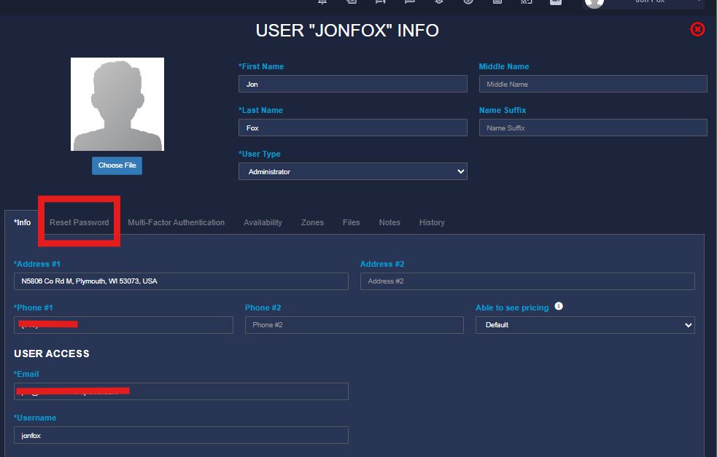The height and width of the screenshot is (457, 717).
Task: Focus the Name Suffix input field
Action: [593, 128]
